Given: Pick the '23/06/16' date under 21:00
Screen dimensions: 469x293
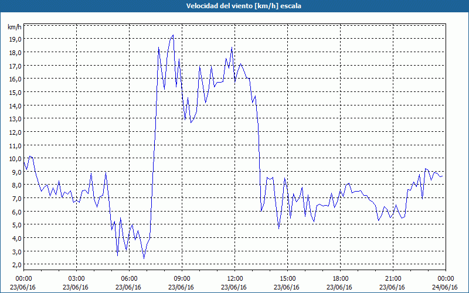Looking at the screenshot, I should [x=392, y=287].
